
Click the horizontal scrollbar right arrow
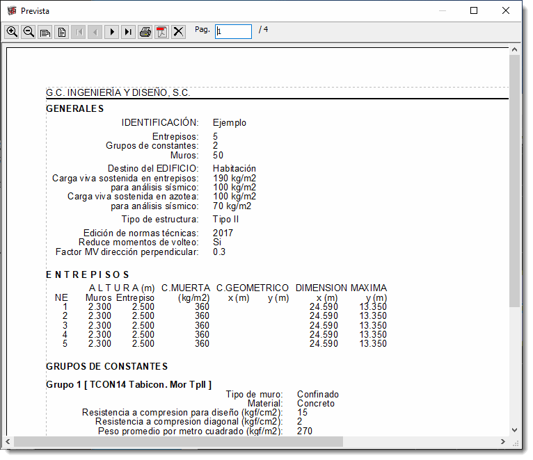coord(503,442)
